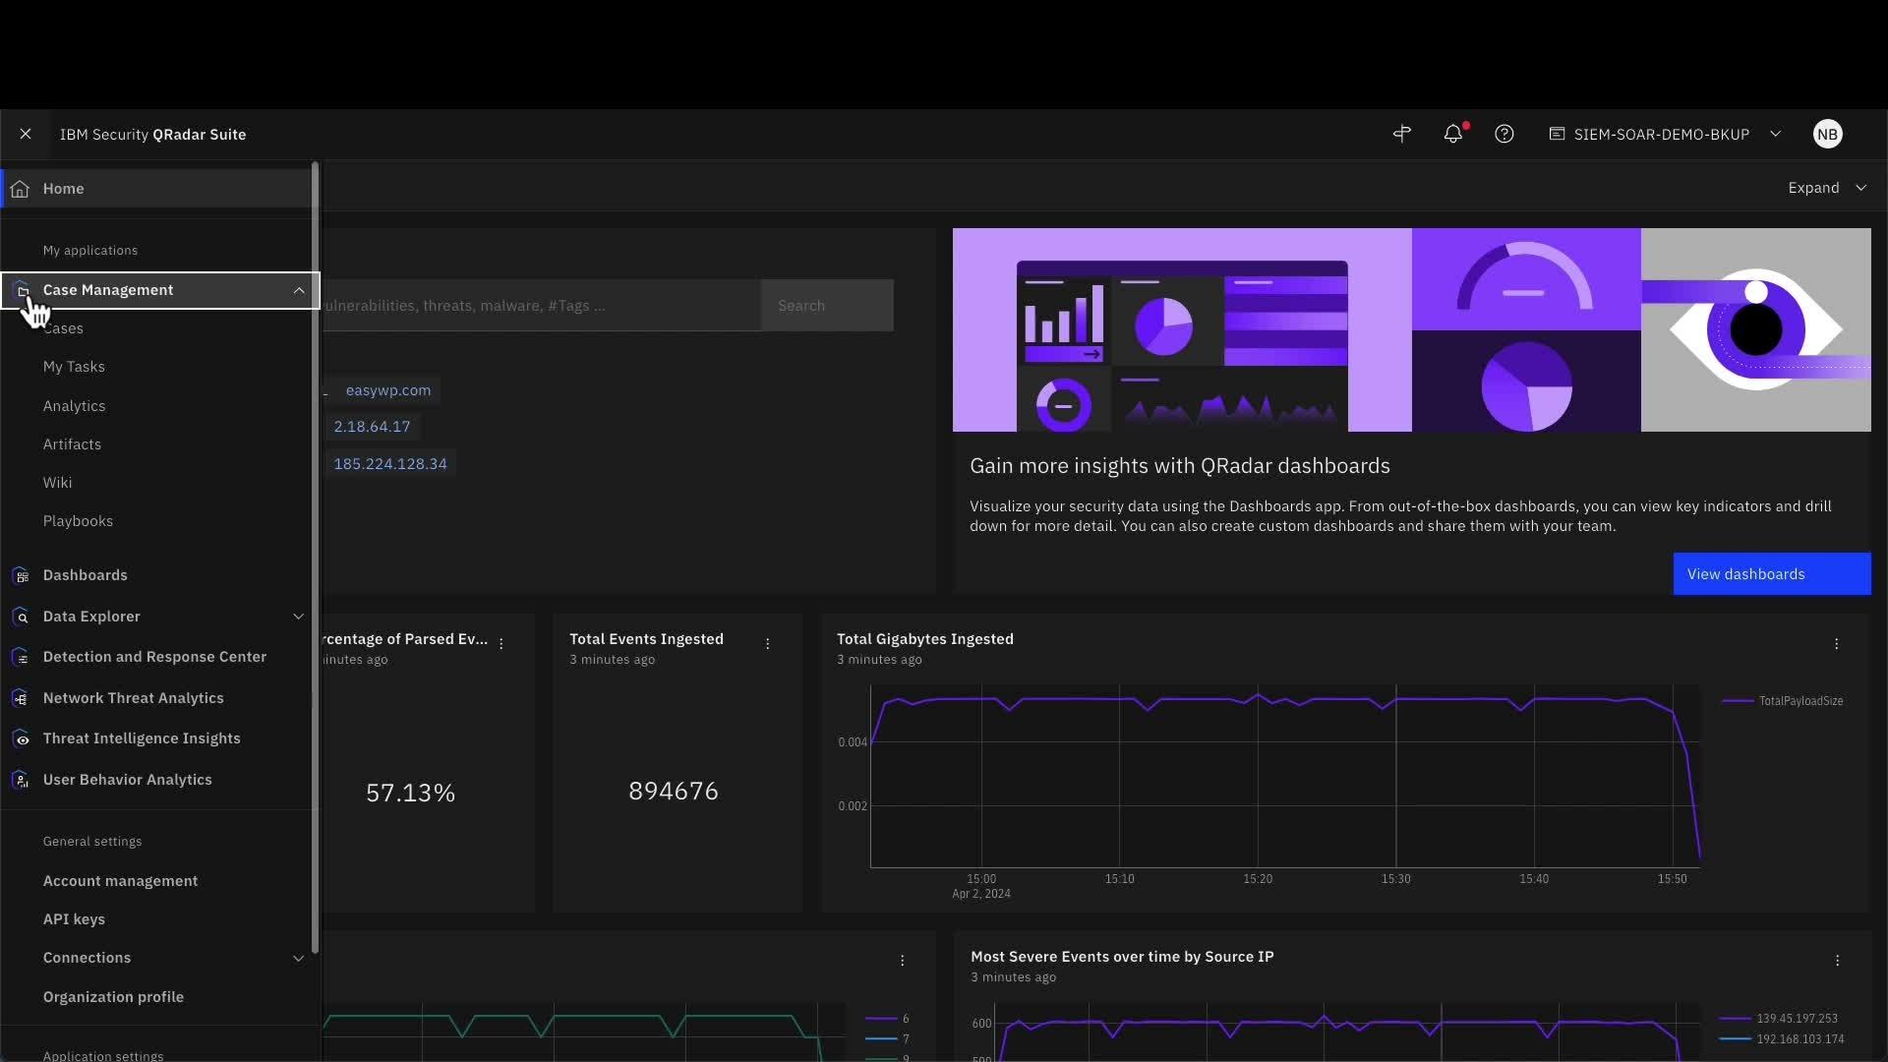Expand the Data Explorer submenu
Viewport: 1888px width, 1062px height.
(299, 617)
